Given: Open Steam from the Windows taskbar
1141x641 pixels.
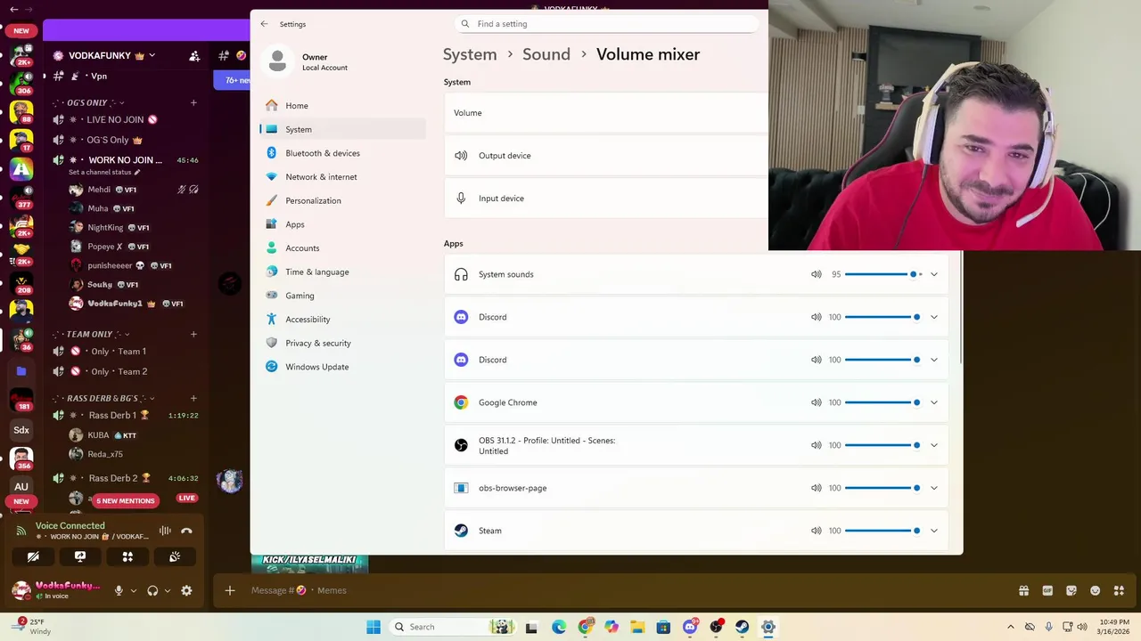Looking at the screenshot, I should point(742,627).
